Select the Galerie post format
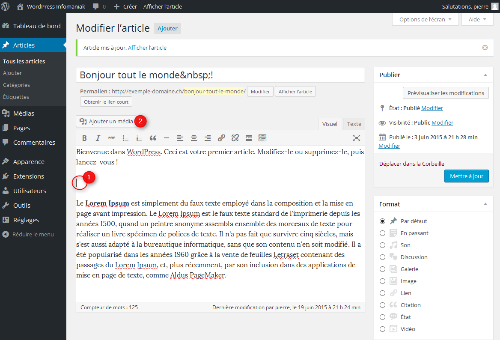This screenshot has height=340, width=500. click(x=382, y=269)
